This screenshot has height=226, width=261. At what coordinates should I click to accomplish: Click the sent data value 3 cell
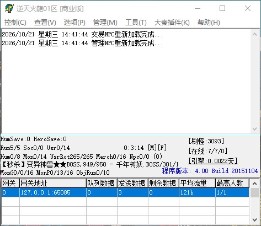point(132,192)
